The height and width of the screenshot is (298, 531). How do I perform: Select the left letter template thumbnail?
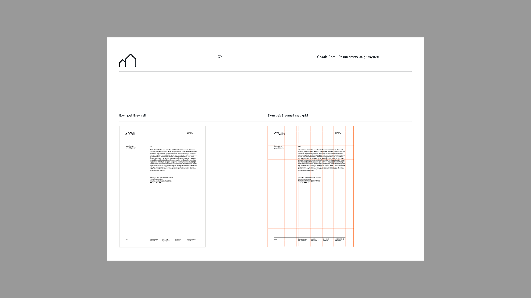[162, 204]
